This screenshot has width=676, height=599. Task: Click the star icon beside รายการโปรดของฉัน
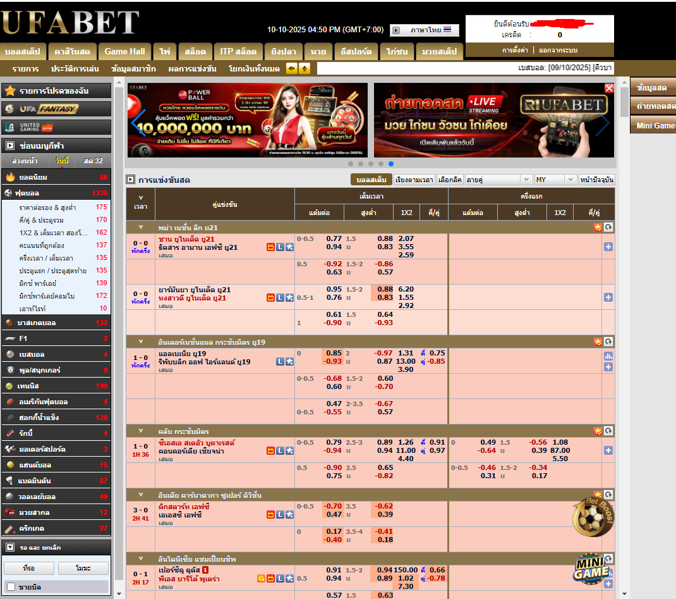point(9,91)
